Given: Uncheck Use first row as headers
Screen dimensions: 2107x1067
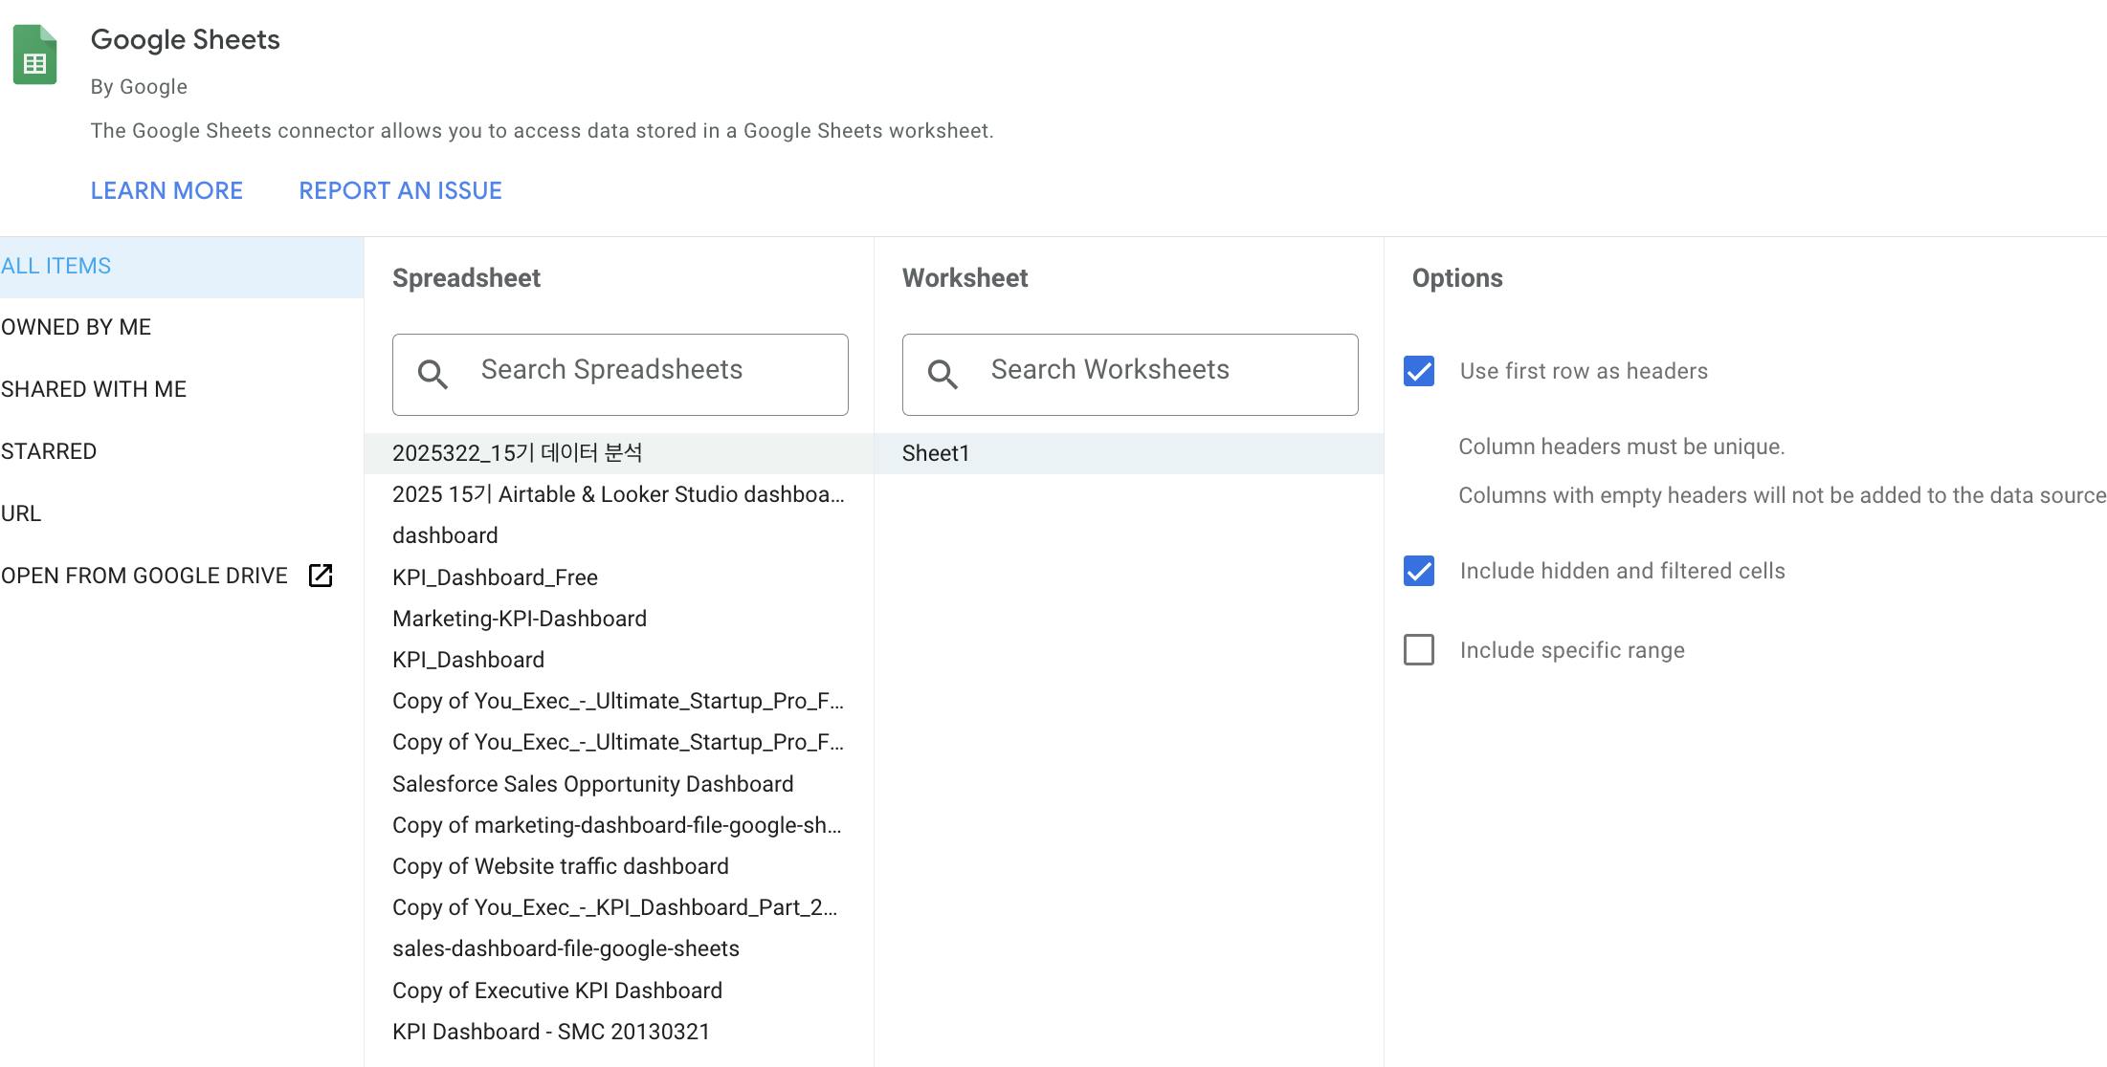Looking at the screenshot, I should click(x=1419, y=371).
